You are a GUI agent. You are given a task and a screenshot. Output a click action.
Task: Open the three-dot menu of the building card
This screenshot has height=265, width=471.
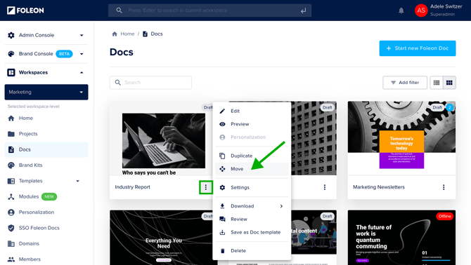(x=324, y=187)
